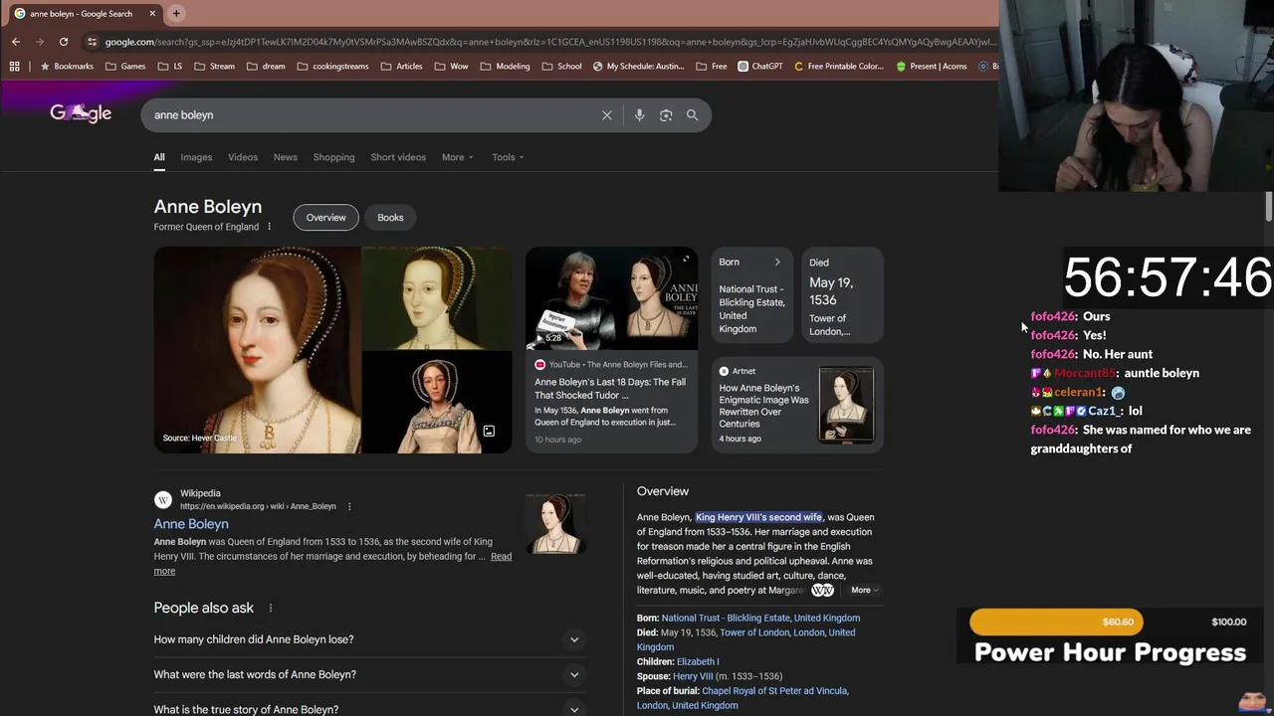The height and width of the screenshot is (716, 1274).
Task: Close the anne boleyn browser tab
Action: click(152, 14)
